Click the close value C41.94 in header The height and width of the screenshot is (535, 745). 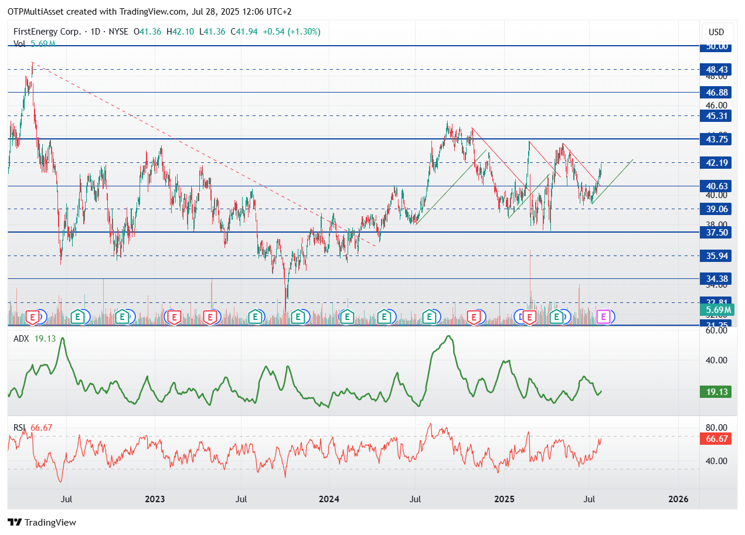tap(244, 32)
